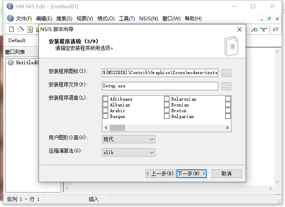Screen dimensions: 285x207
Task: Open the 格式(O) menu
Action: pyautogui.click(x=106, y=19)
